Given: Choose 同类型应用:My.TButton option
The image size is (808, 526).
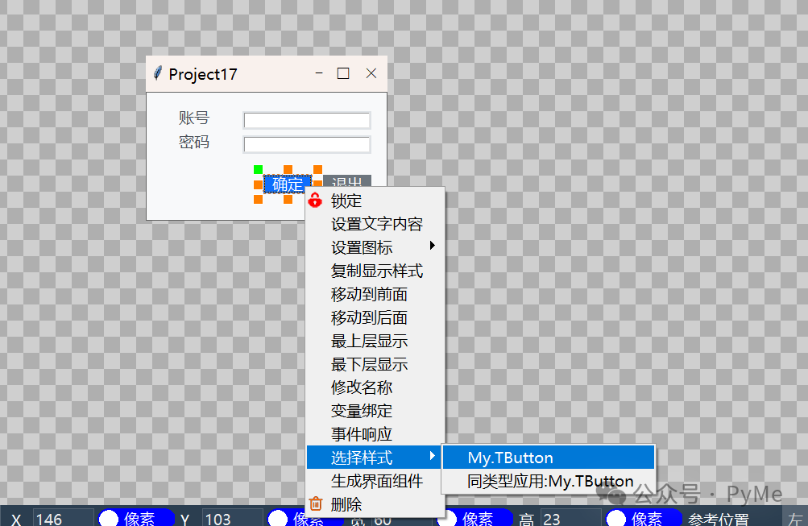Looking at the screenshot, I should (x=548, y=480).
